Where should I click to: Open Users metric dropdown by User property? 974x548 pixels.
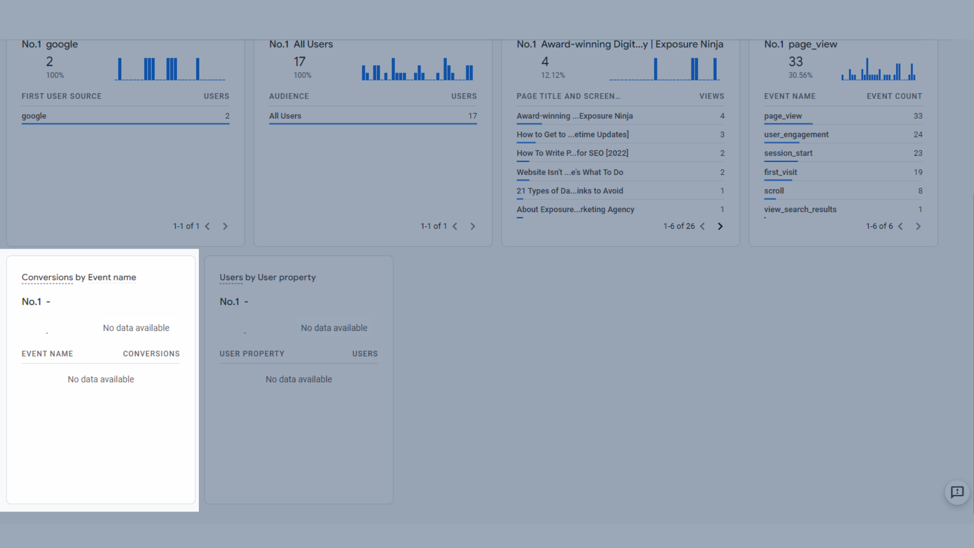coord(231,278)
